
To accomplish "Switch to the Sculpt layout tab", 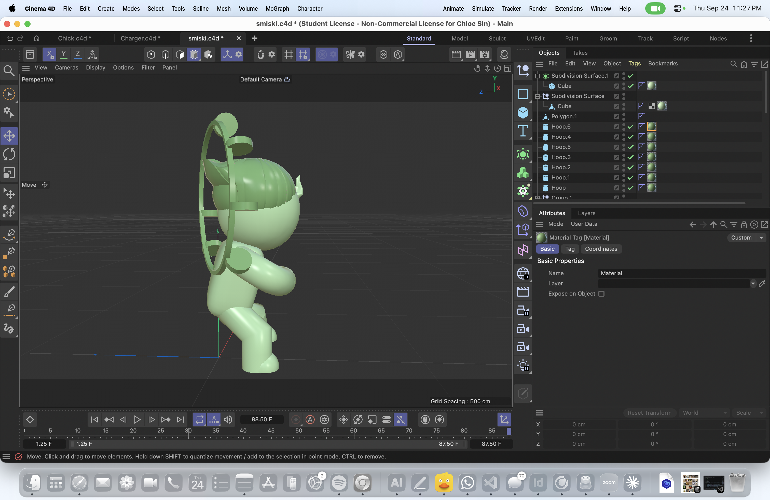I will click(x=497, y=38).
